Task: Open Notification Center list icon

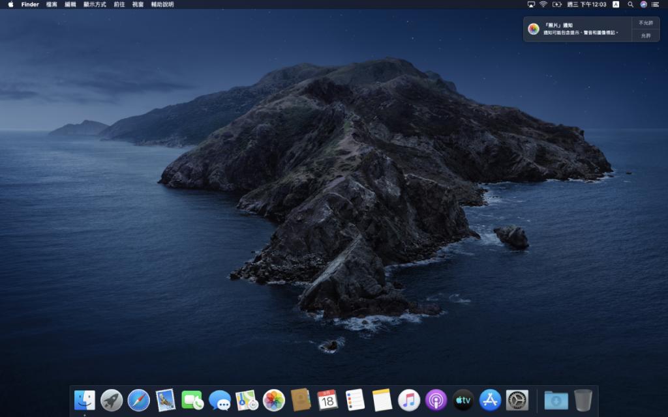Action: click(x=655, y=5)
